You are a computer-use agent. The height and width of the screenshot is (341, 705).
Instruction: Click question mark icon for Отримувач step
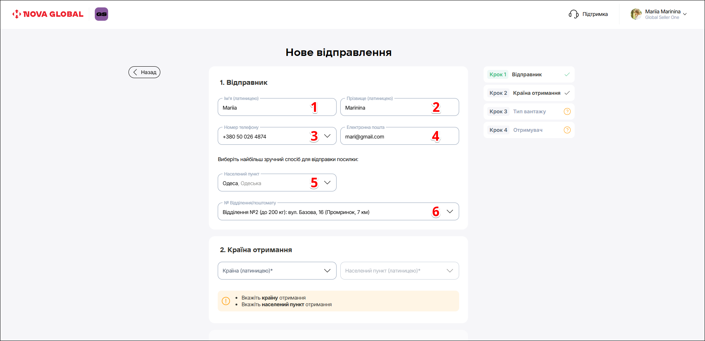click(x=567, y=130)
